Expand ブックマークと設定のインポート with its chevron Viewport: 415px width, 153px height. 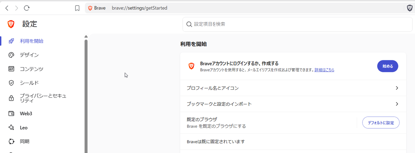click(x=397, y=104)
